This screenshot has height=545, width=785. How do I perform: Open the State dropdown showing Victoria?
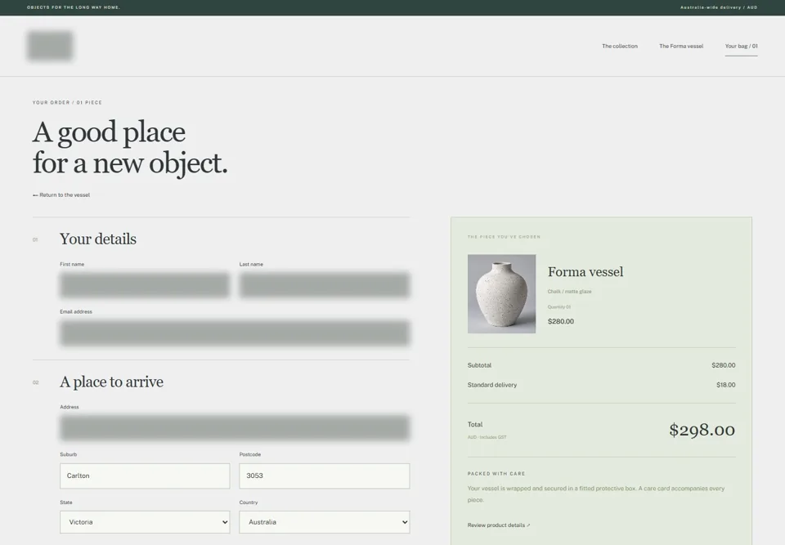pyautogui.click(x=145, y=522)
